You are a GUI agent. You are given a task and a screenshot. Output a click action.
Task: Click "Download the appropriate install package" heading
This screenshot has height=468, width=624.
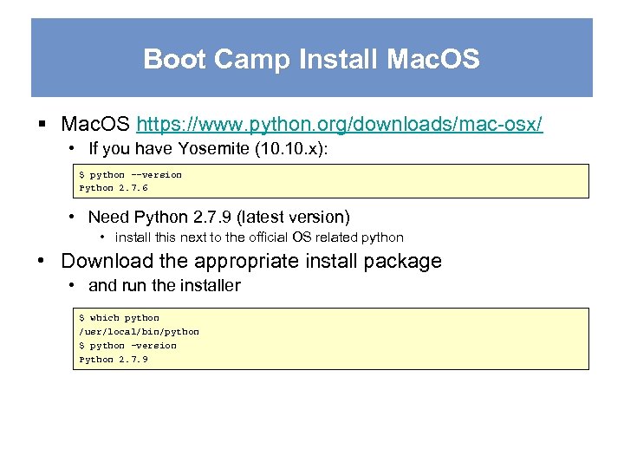click(251, 261)
